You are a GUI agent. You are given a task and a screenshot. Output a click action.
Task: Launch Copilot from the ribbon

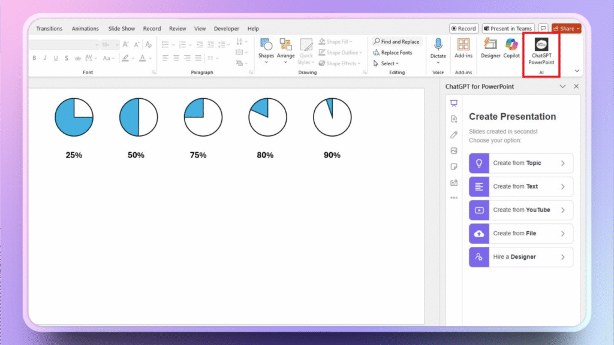click(x=510, y=48)
